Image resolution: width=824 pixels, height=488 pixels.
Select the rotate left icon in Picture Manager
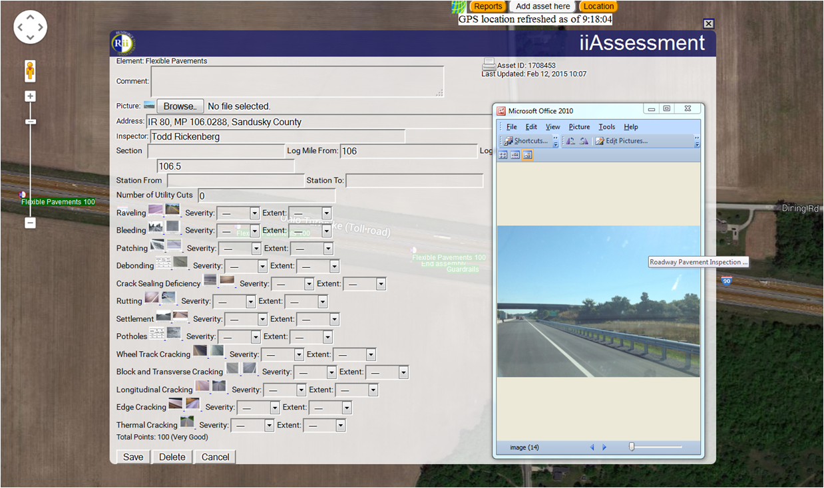(572, 140)
